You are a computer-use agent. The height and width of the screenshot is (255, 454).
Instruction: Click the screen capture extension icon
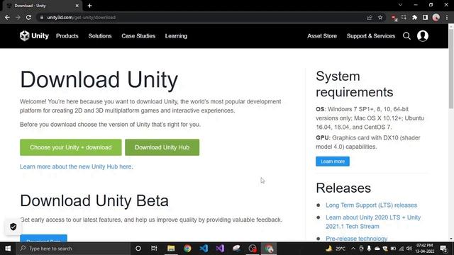coord(404,17)
